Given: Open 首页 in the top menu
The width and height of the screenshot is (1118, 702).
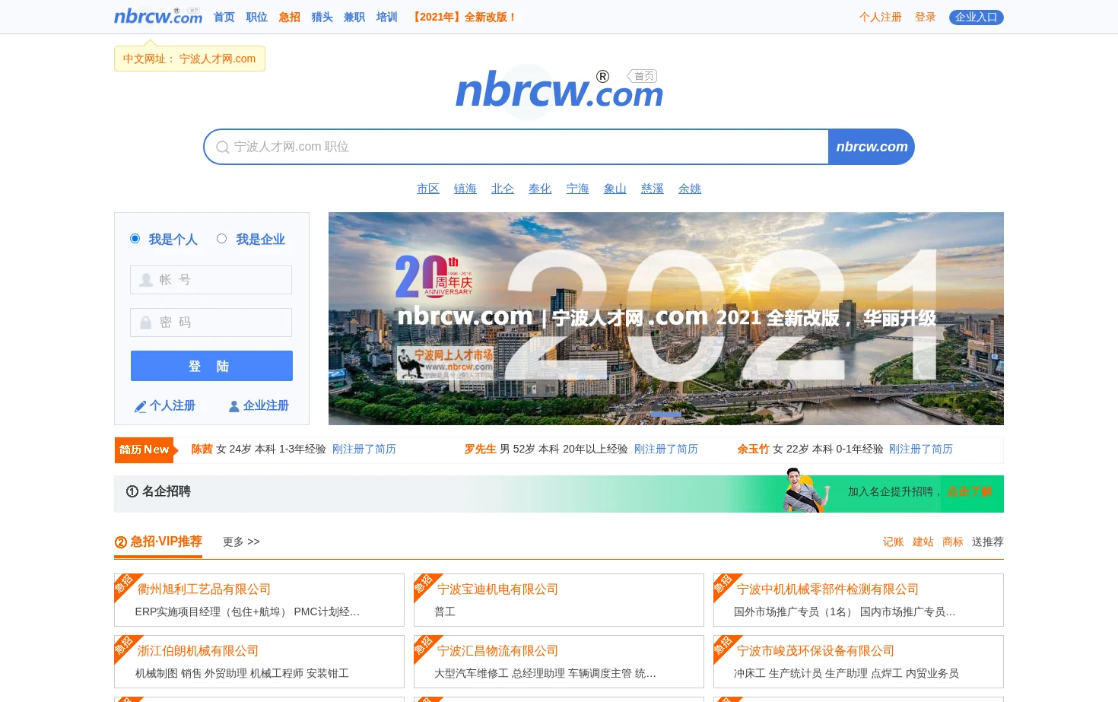Looking at the screenshot, I should coord(224,17).
